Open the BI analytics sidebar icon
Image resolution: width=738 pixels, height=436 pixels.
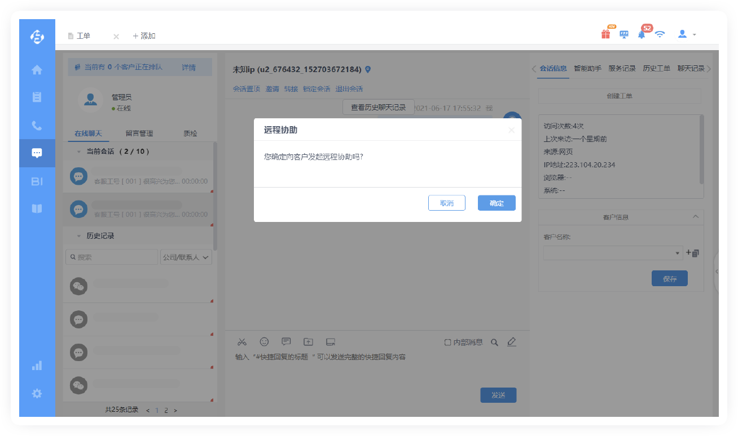[37, 181]
